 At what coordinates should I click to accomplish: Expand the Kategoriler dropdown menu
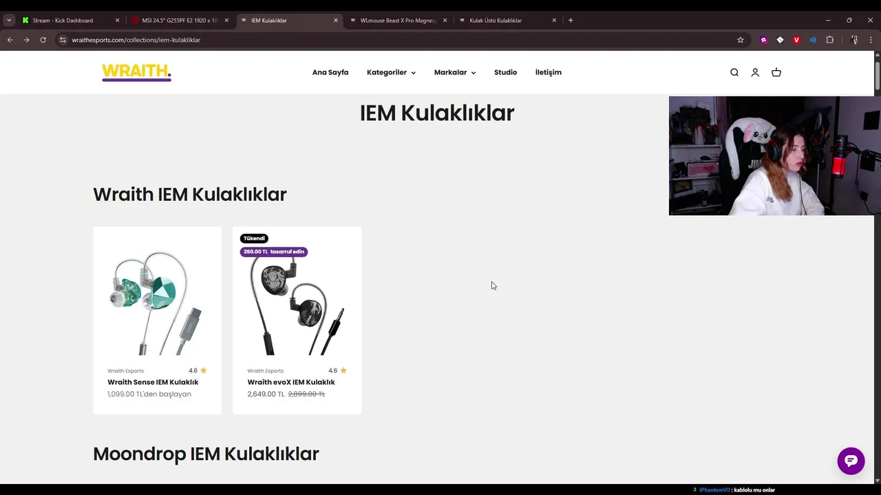tap(391, 72)
